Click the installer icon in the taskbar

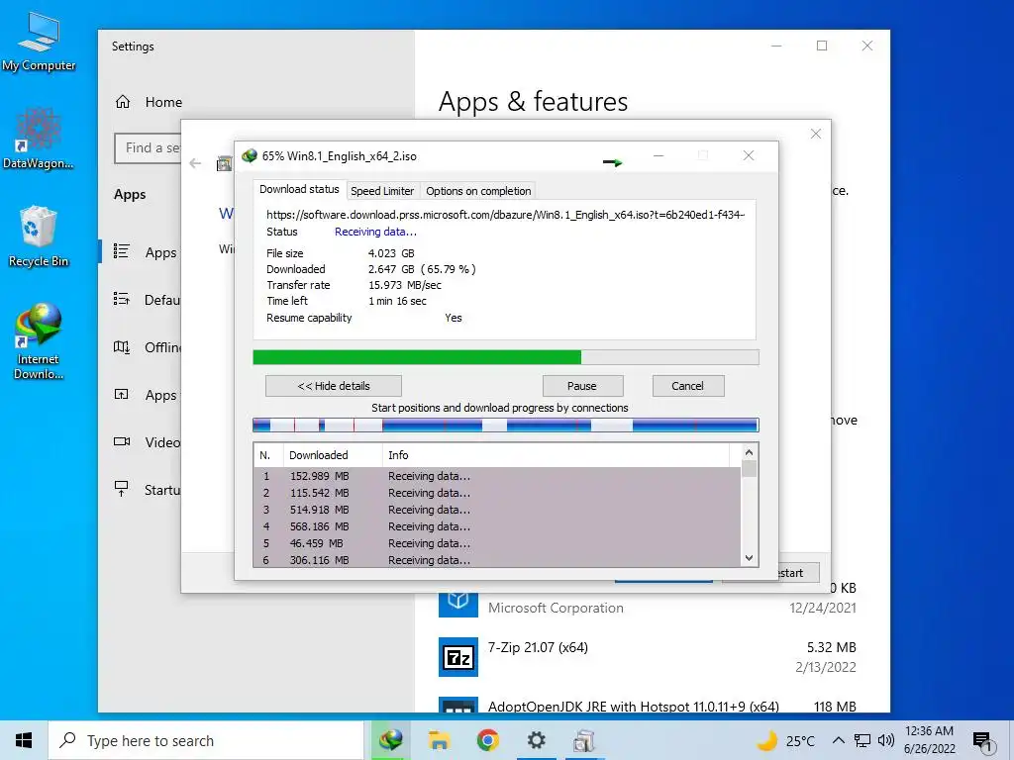tap(584, 740)
